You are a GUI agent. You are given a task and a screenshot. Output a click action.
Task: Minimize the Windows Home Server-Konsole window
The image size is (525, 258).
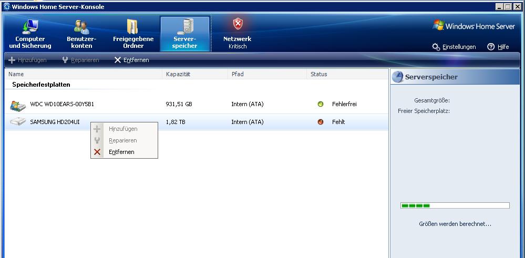coord(499,7)
